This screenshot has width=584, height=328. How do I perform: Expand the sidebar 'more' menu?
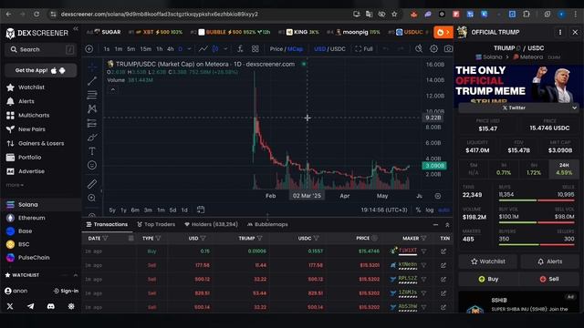(15, 185)
